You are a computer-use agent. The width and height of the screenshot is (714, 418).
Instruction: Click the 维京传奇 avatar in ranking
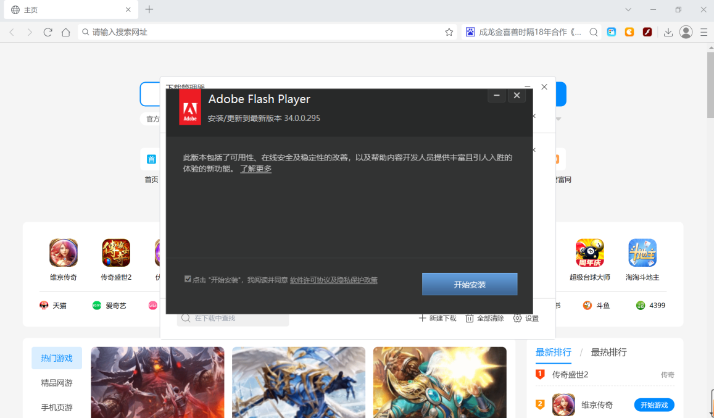pyautogui.click(x=563, y=405)
